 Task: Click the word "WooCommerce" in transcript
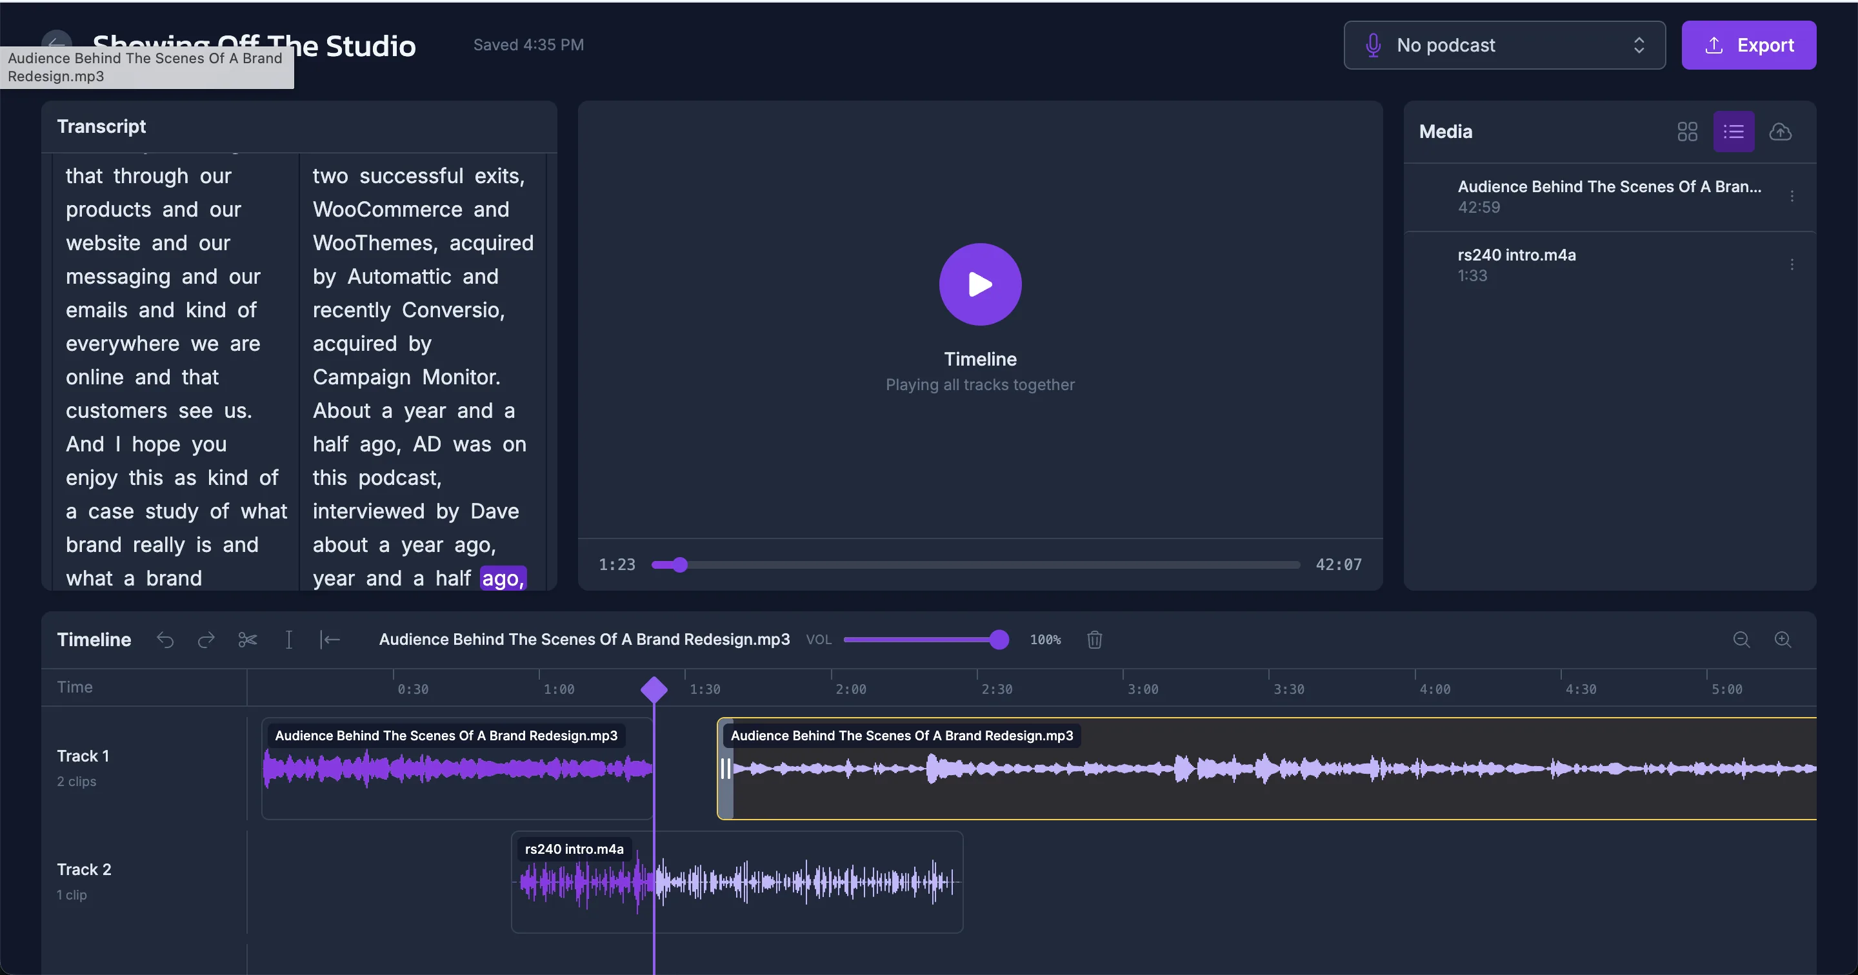point(387,209)
